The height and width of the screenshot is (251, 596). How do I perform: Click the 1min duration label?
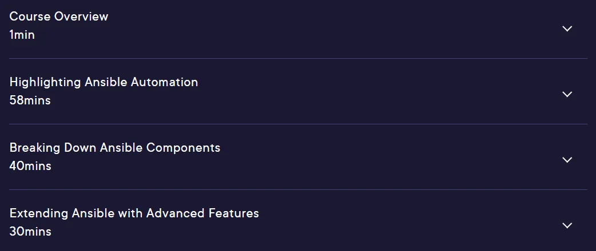[22, 35]
